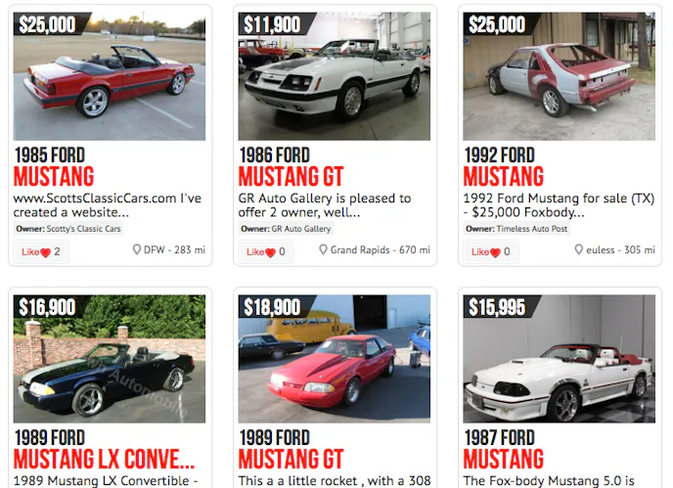673x488 pixels.
Task: Click the Owner: GR Auto Gallery tag
Action: pos(286,229)
